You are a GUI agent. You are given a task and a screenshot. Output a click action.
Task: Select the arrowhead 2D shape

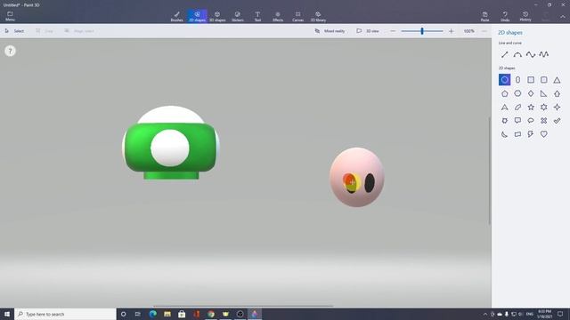click(x=505, y=107)
